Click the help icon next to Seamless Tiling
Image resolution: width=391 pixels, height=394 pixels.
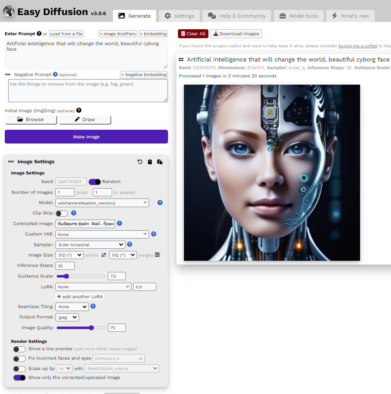coord(93,306)
